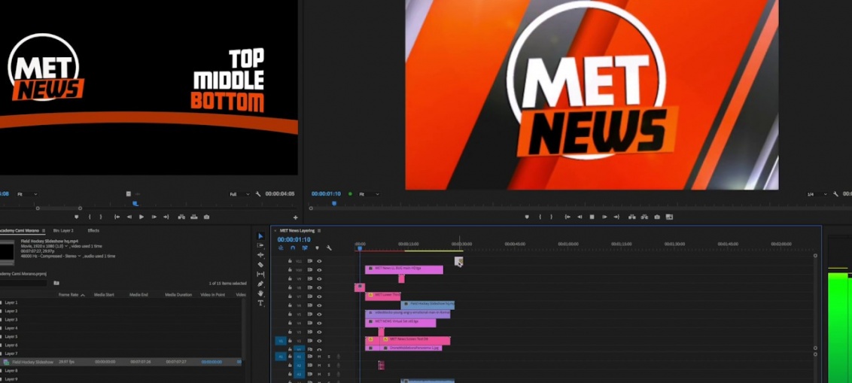
Task: Toggle linked selection in timeline
Action: (x=305, y=248)
